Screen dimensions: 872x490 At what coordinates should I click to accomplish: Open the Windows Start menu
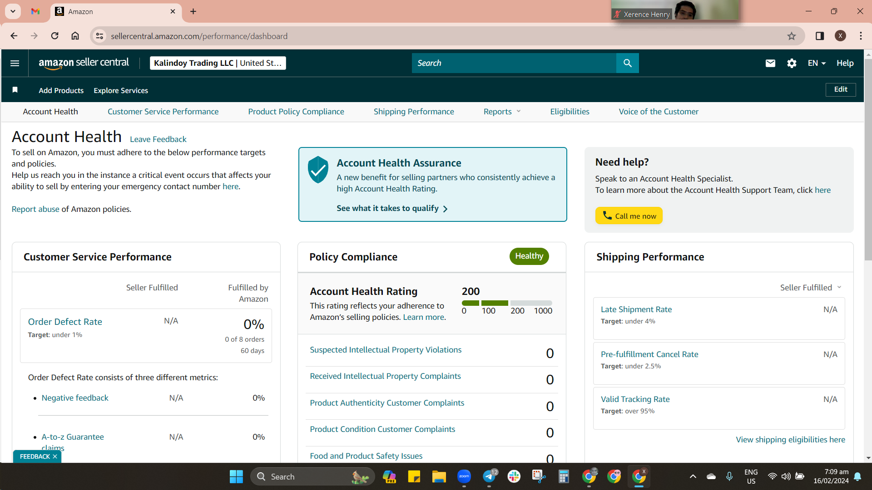[x=236, y=476]
